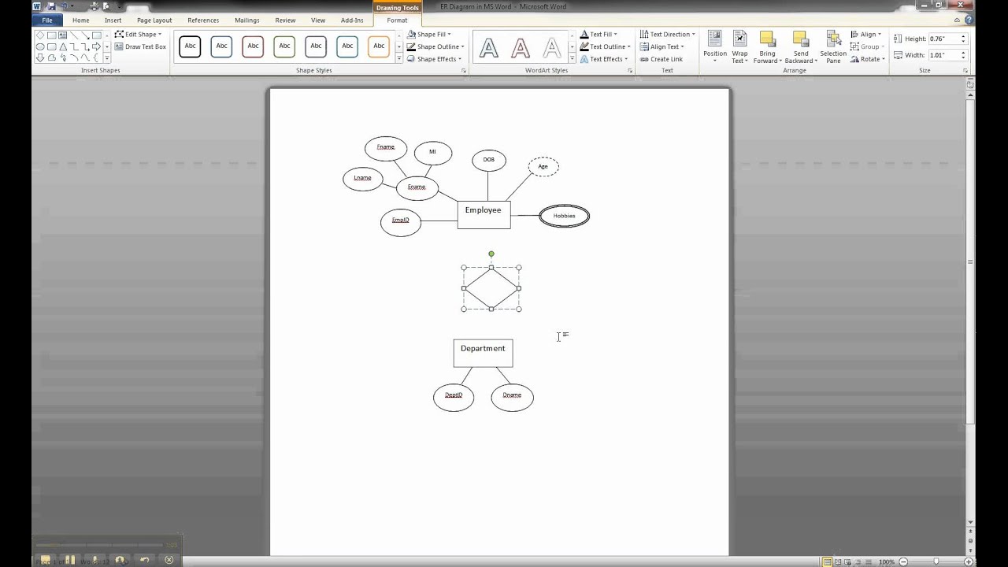Click the zoom slider in status bar

[x=936, y=561]
